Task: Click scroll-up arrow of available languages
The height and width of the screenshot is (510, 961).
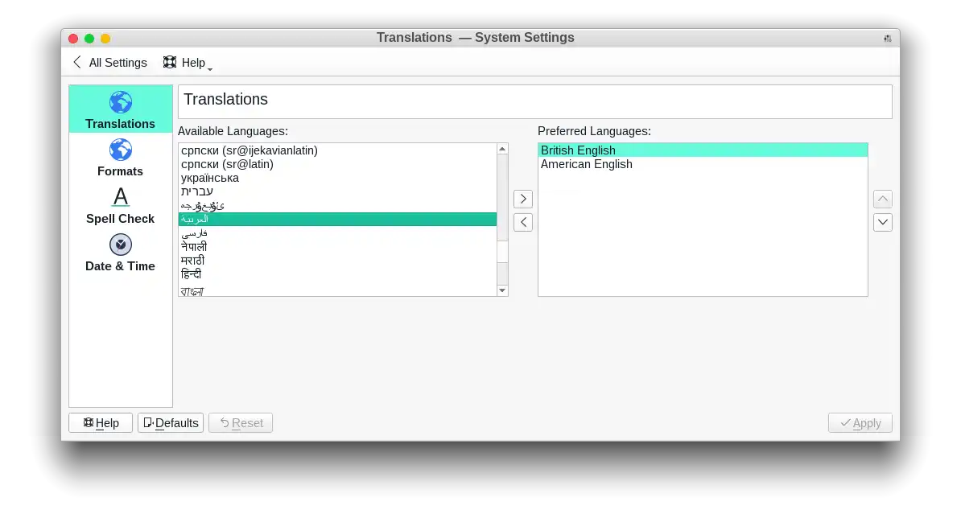Action: click(502, 149)
